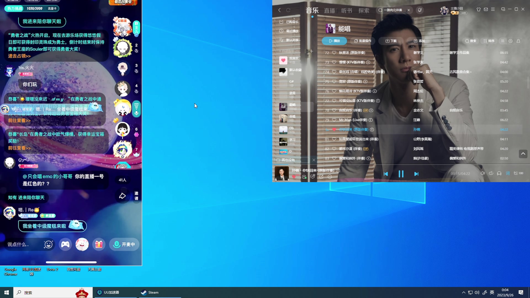
Task: Toggle the playback loop mode icon
Action: (491, 173)
